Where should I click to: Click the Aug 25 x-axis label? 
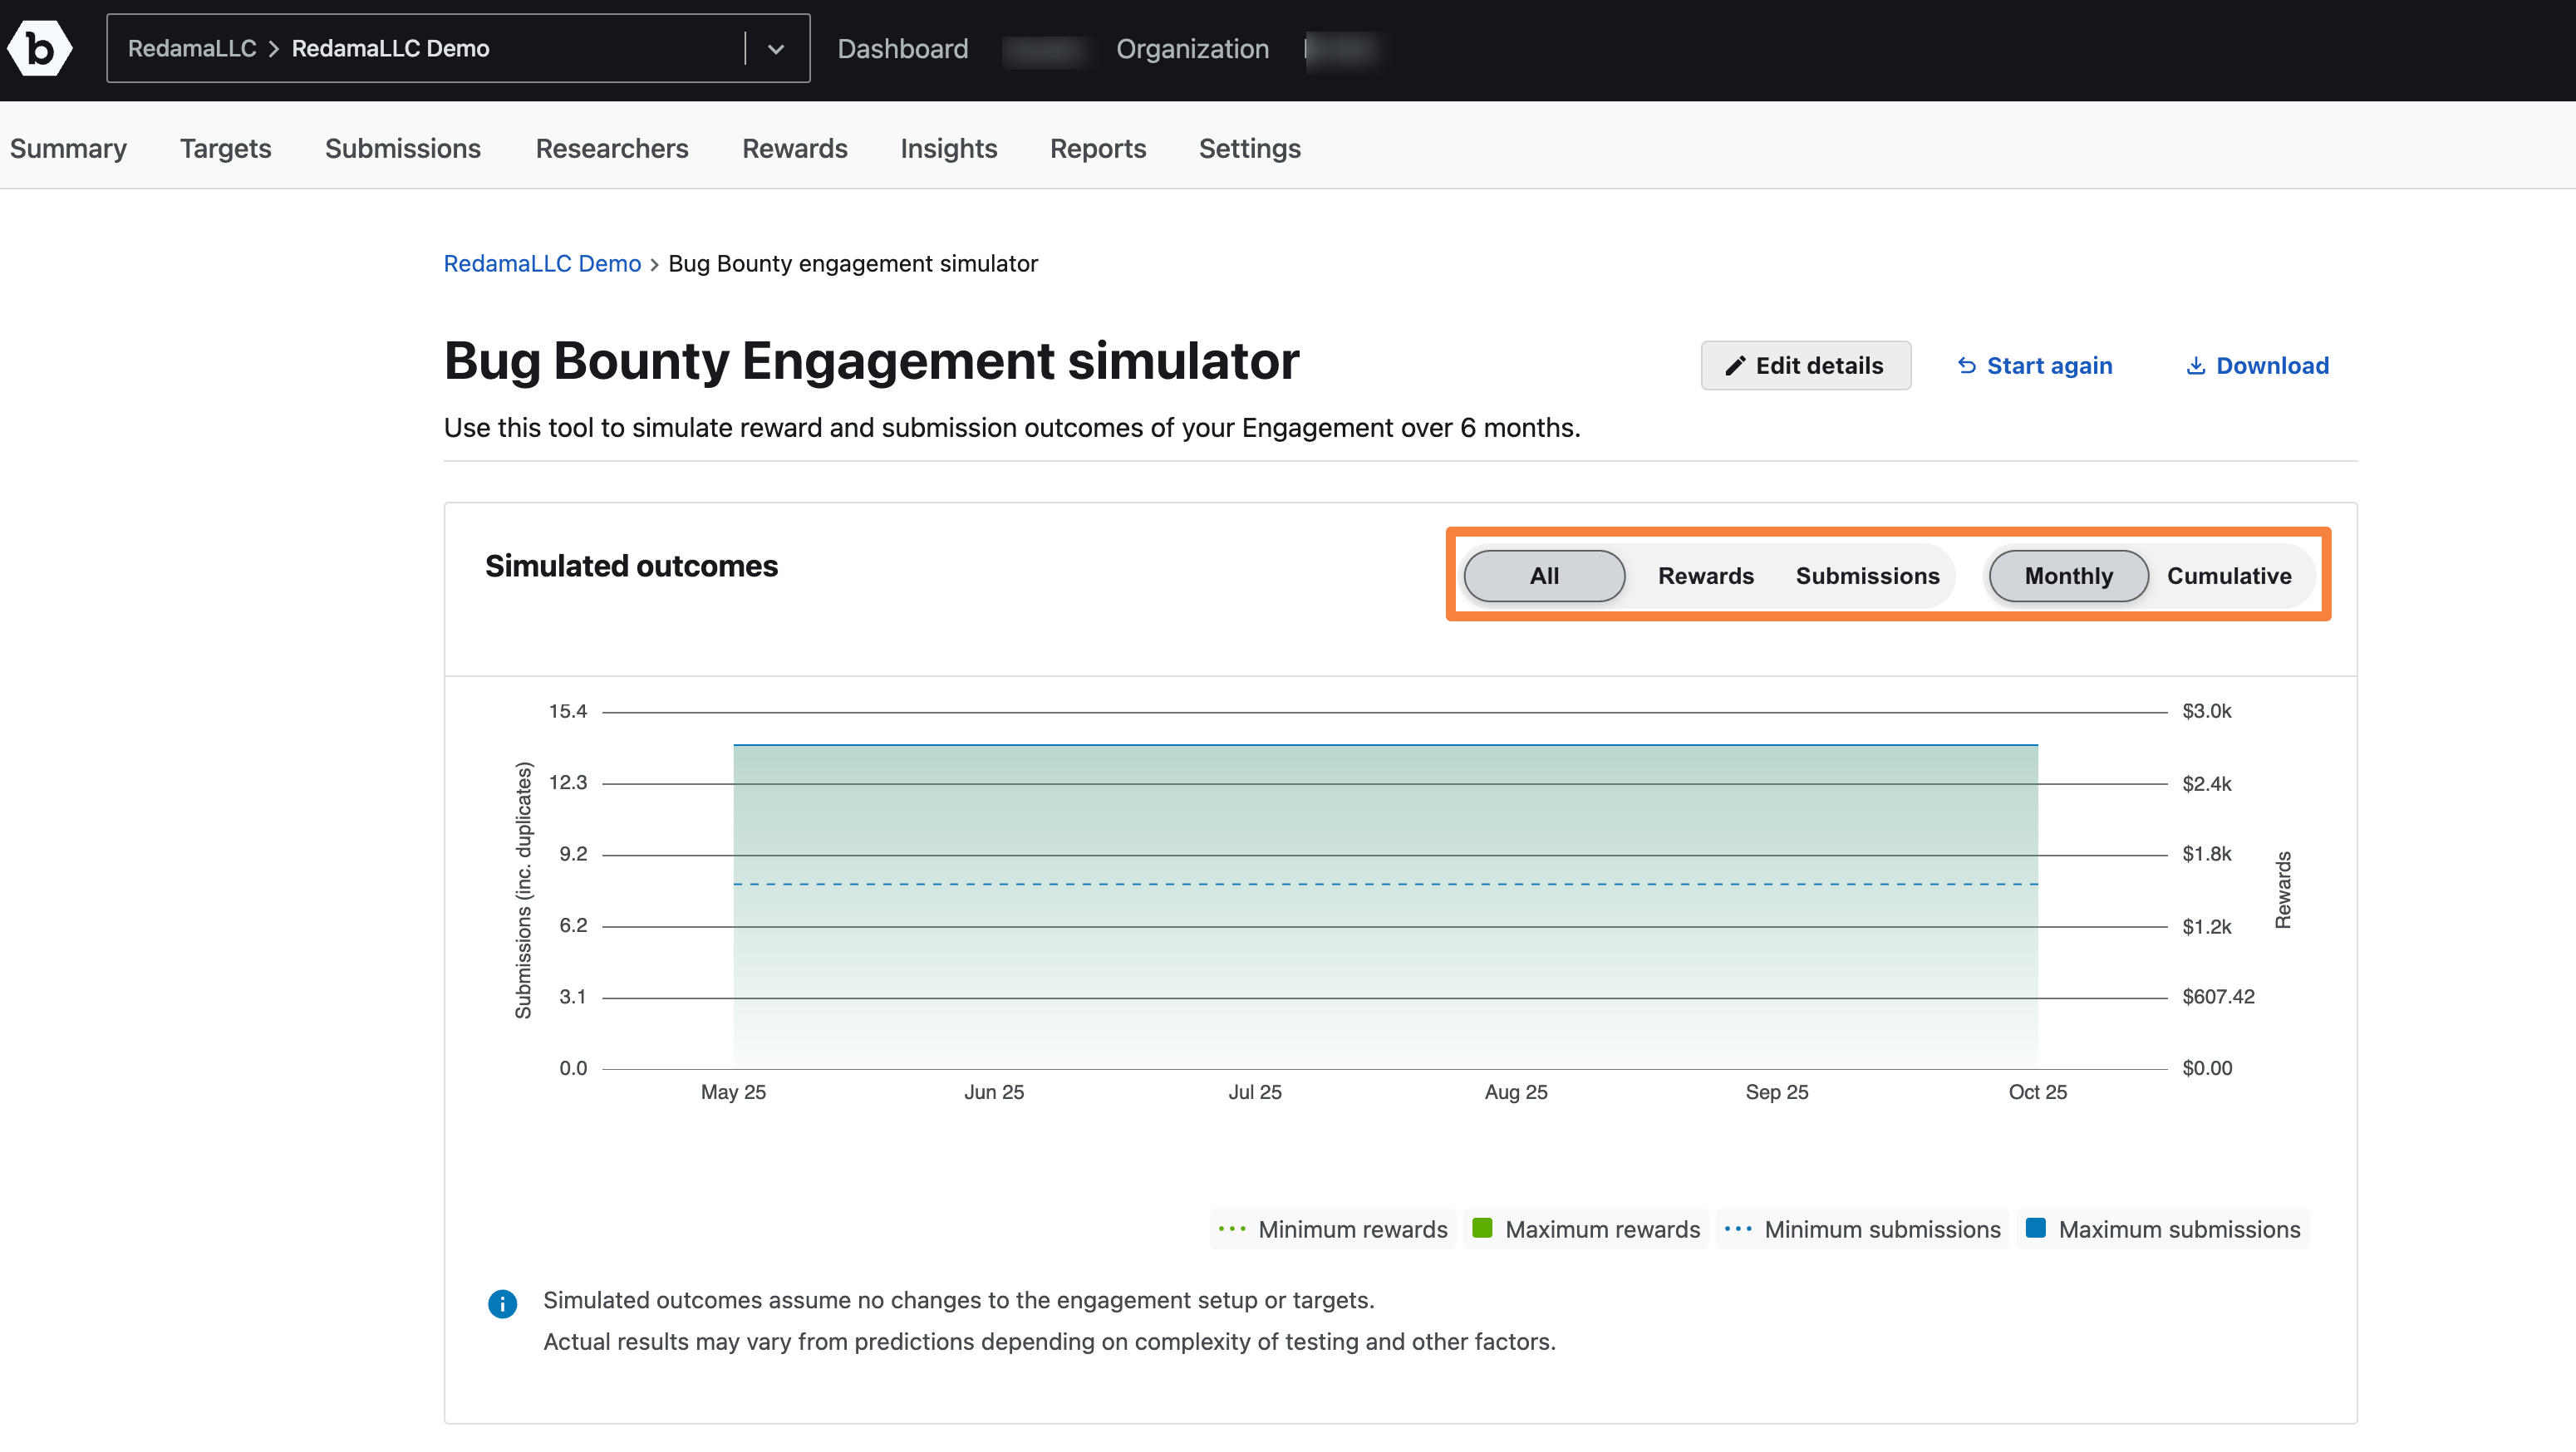[x=1516, y=1092]
